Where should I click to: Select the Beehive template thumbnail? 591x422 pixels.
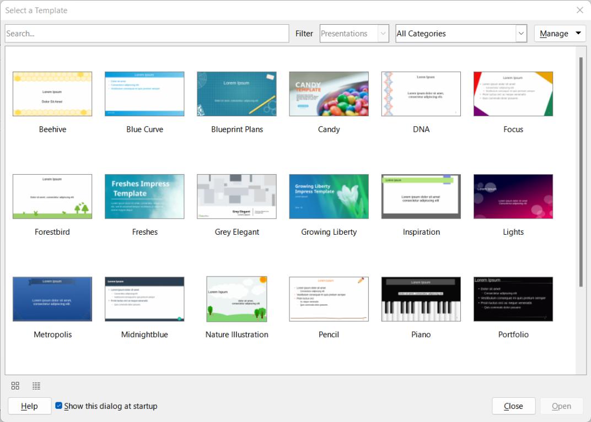(52, 94)
